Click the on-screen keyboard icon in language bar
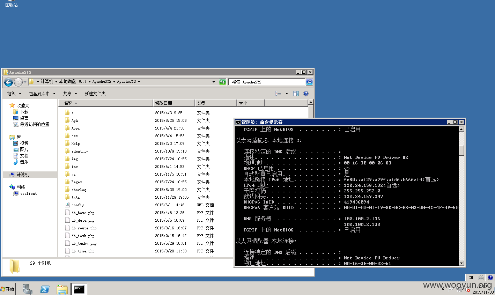Viewport: 495px width, 295px height. point(481,278)
